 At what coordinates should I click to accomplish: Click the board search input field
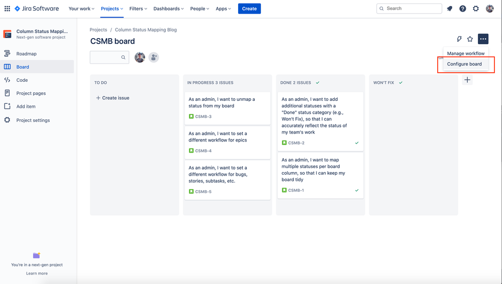click(110, 57)
